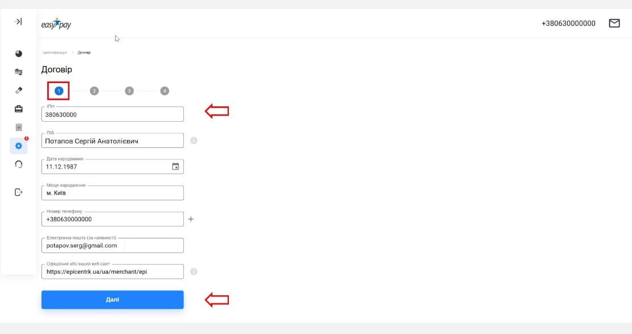Viewport: 632px width, 334px height.
Task: Click the easypay logo
Action: [56, 24]
